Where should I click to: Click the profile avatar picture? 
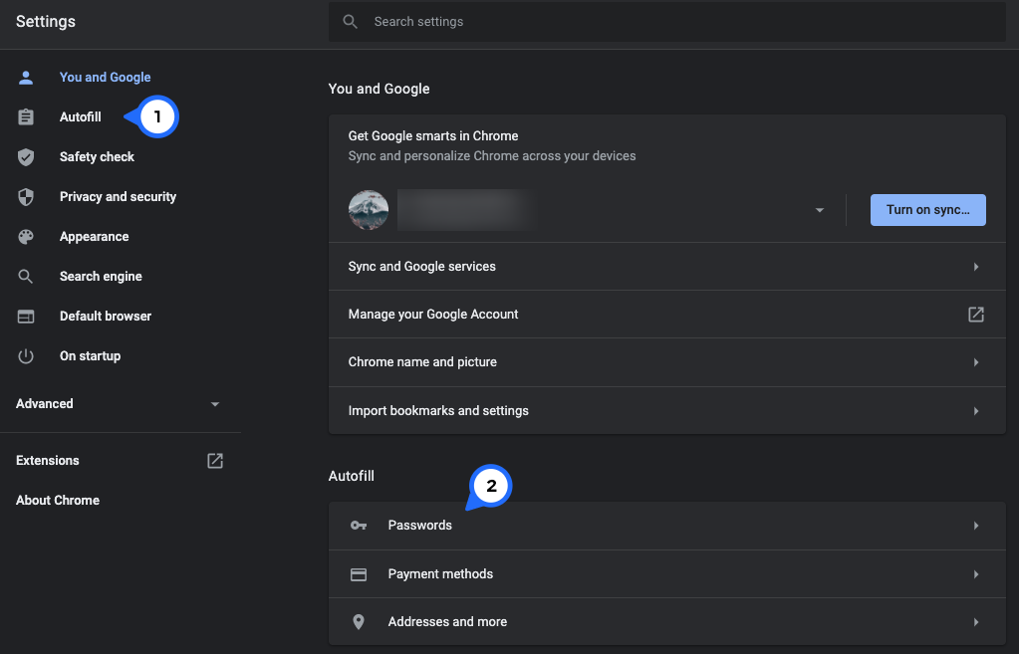[x=369, y=210]
